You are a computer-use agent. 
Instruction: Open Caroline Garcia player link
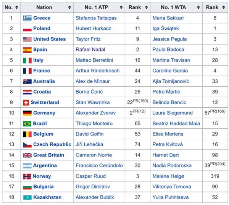point(170,71)
